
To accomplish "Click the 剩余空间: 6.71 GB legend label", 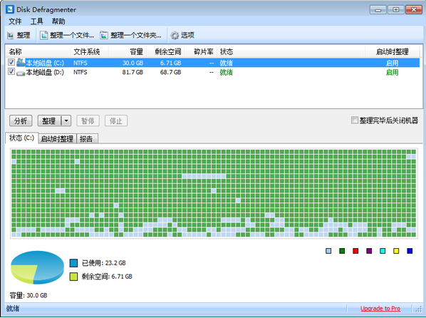I will [x=107, y=277].
